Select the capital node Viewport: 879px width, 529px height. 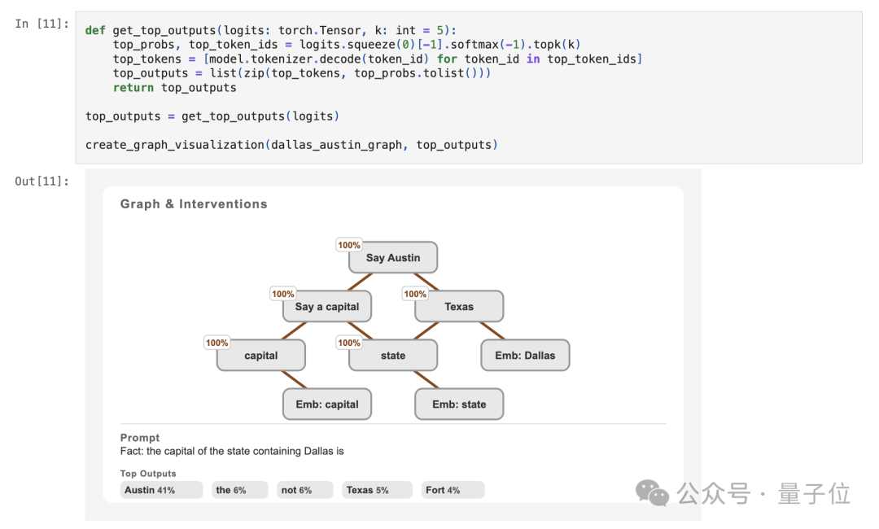point(260,356)
